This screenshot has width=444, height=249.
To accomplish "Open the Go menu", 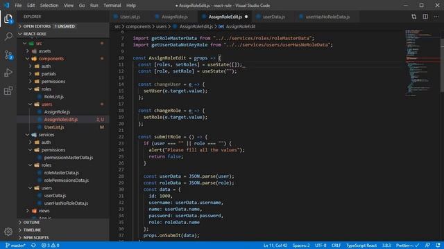I will [82, 6].
